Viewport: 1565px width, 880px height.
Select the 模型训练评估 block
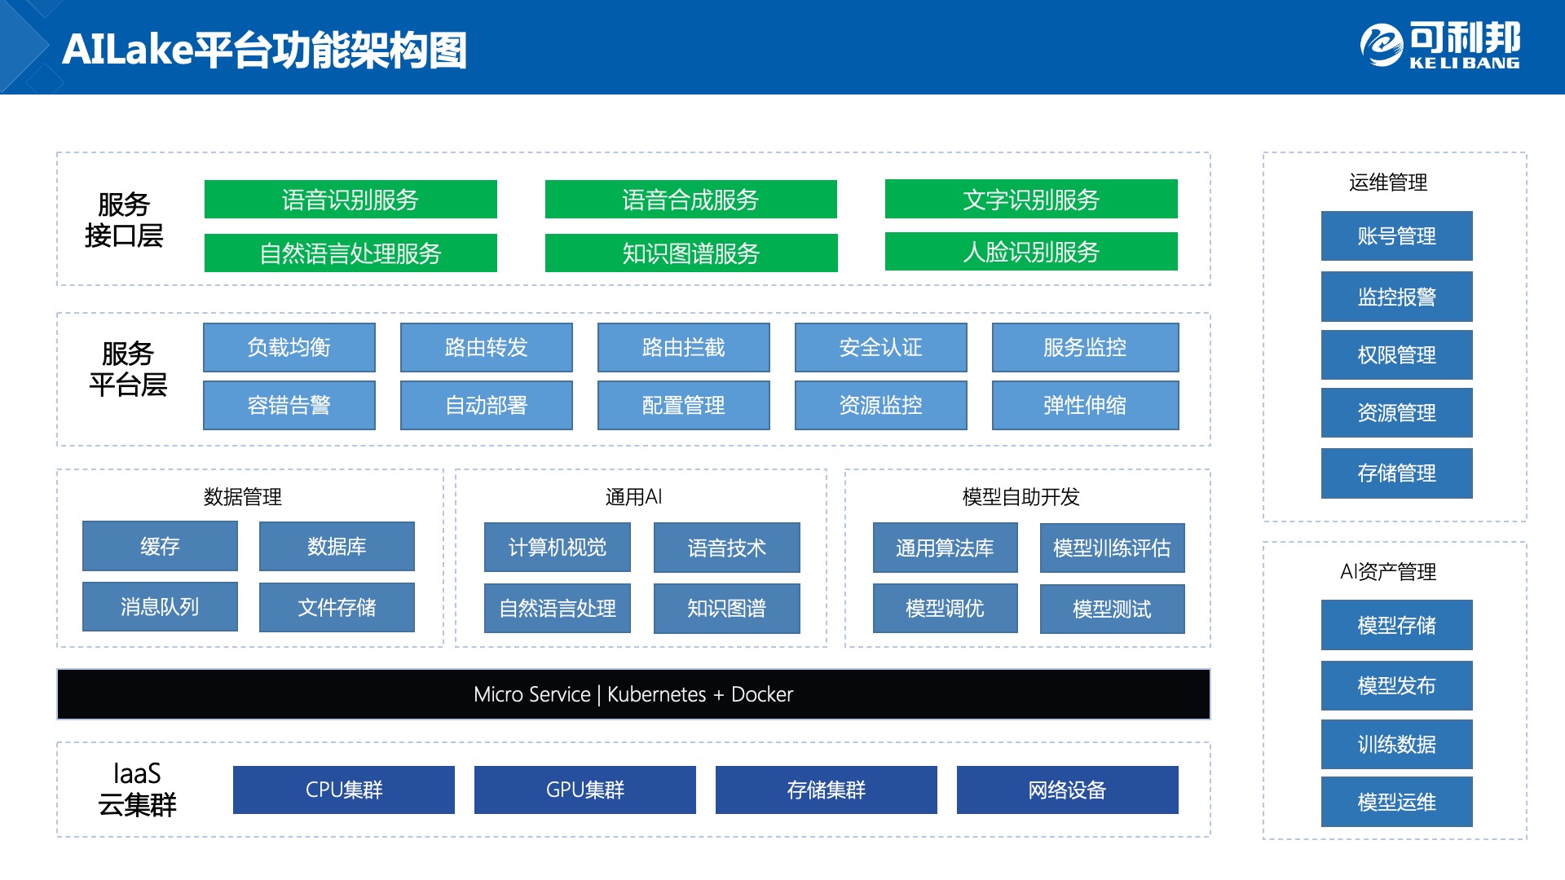click(1112, 548)
